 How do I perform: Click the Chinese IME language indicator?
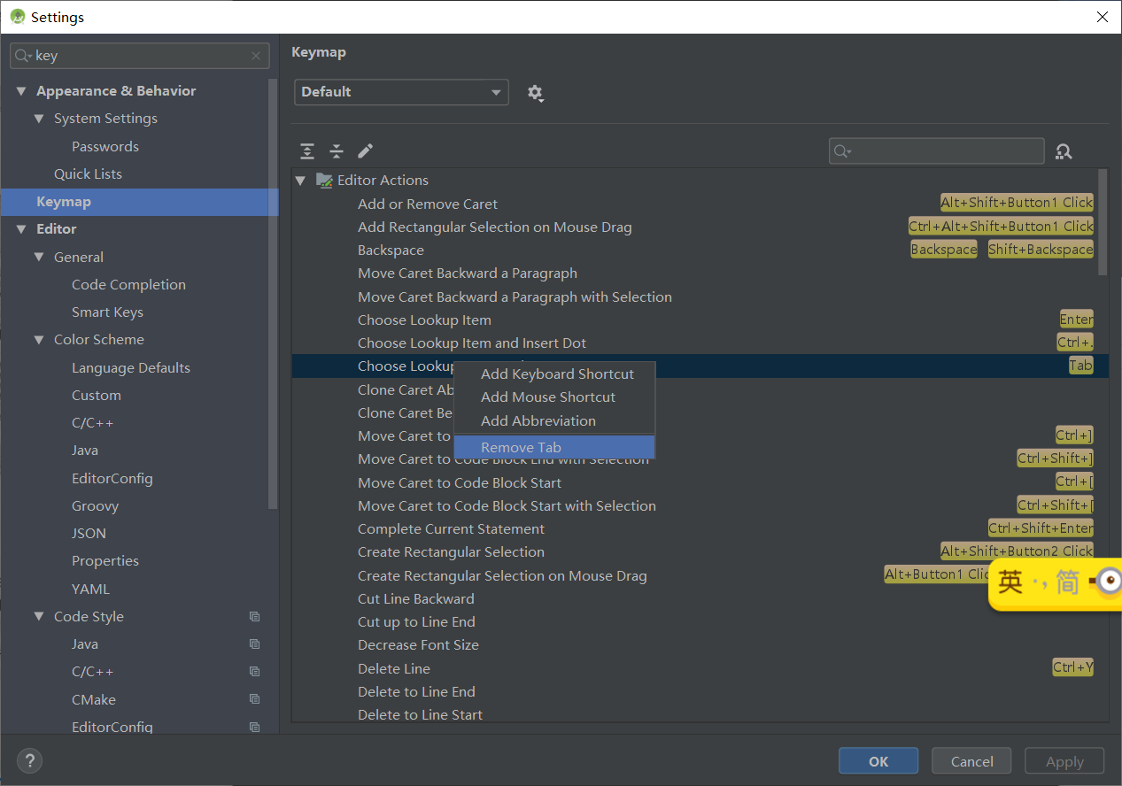(x=1055, y=583)
